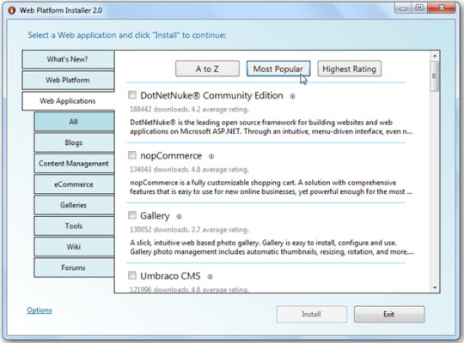Viewport: 464px width, 343px height.
Task: Maximize the Web Platform Installer window
Action: (x=419, y=8)
